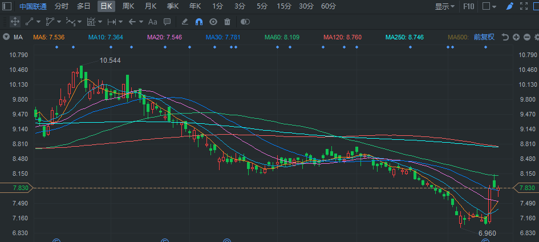
Task: Click the 6.960 low price label
Action: coord(487,233)
